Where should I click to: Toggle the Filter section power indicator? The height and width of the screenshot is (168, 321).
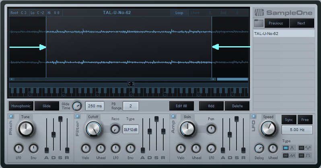(78, 117)
